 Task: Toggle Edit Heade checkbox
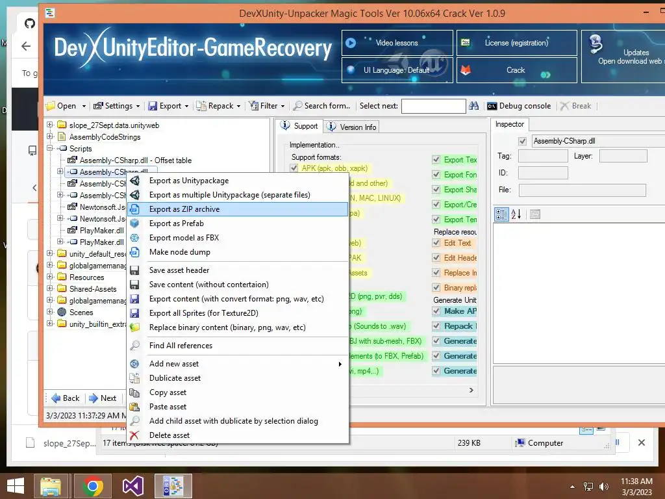click(436, 257)
